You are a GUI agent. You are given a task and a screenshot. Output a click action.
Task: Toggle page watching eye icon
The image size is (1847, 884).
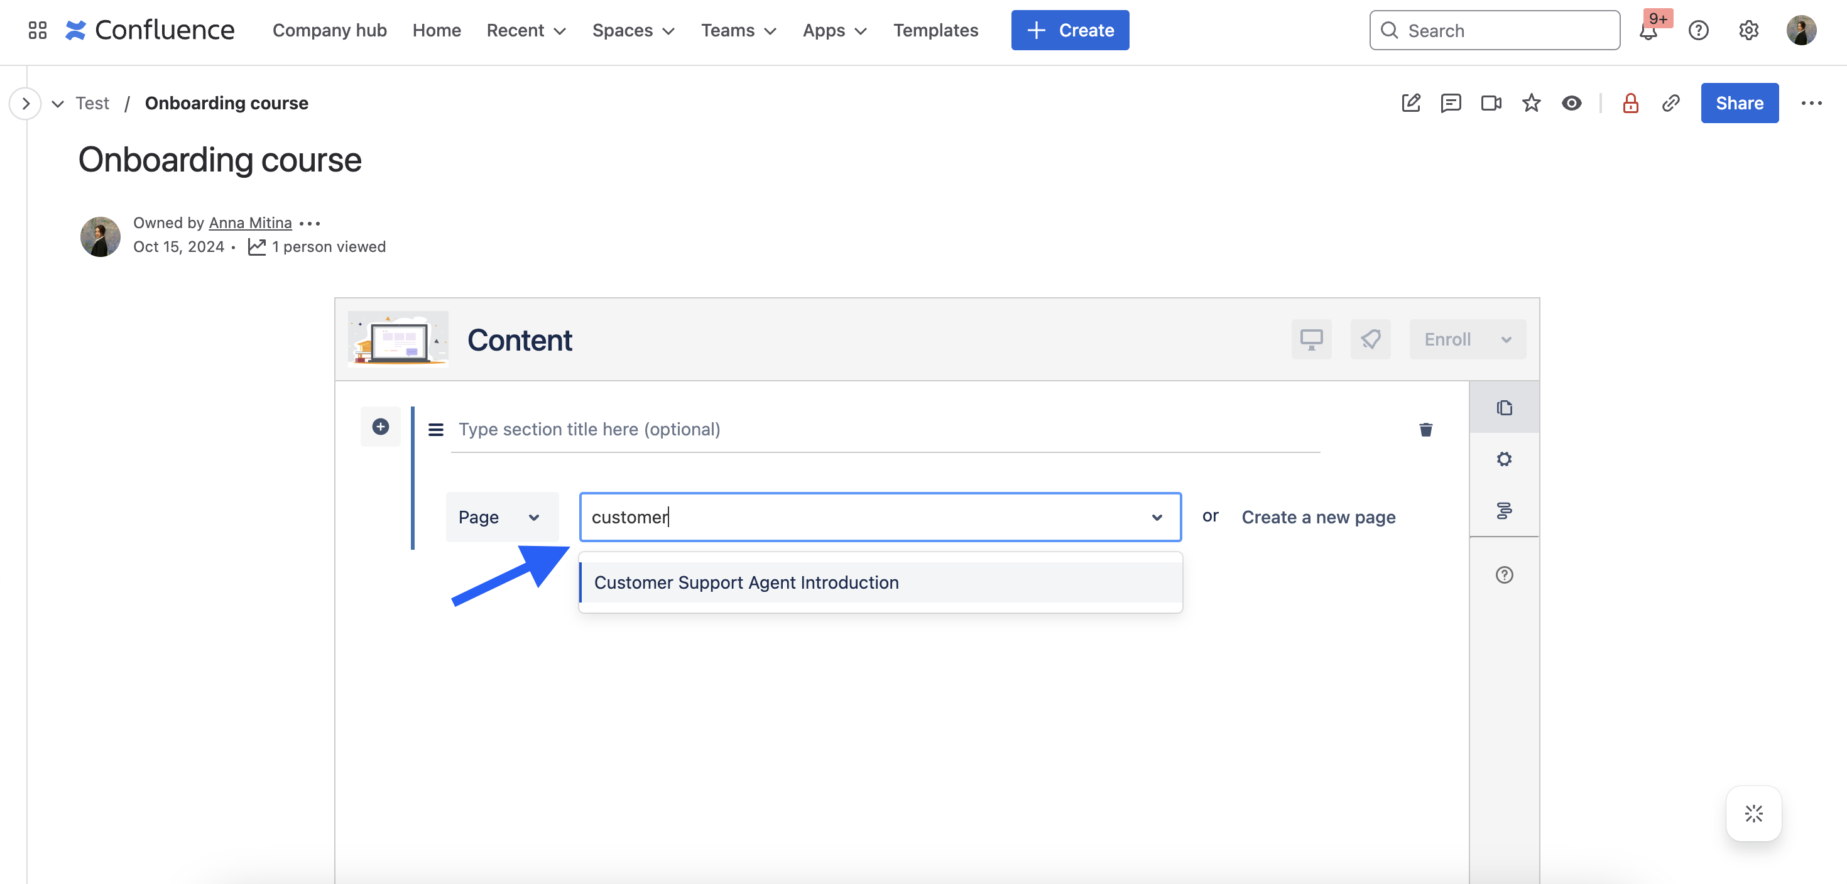click(x=1571, y=103)
